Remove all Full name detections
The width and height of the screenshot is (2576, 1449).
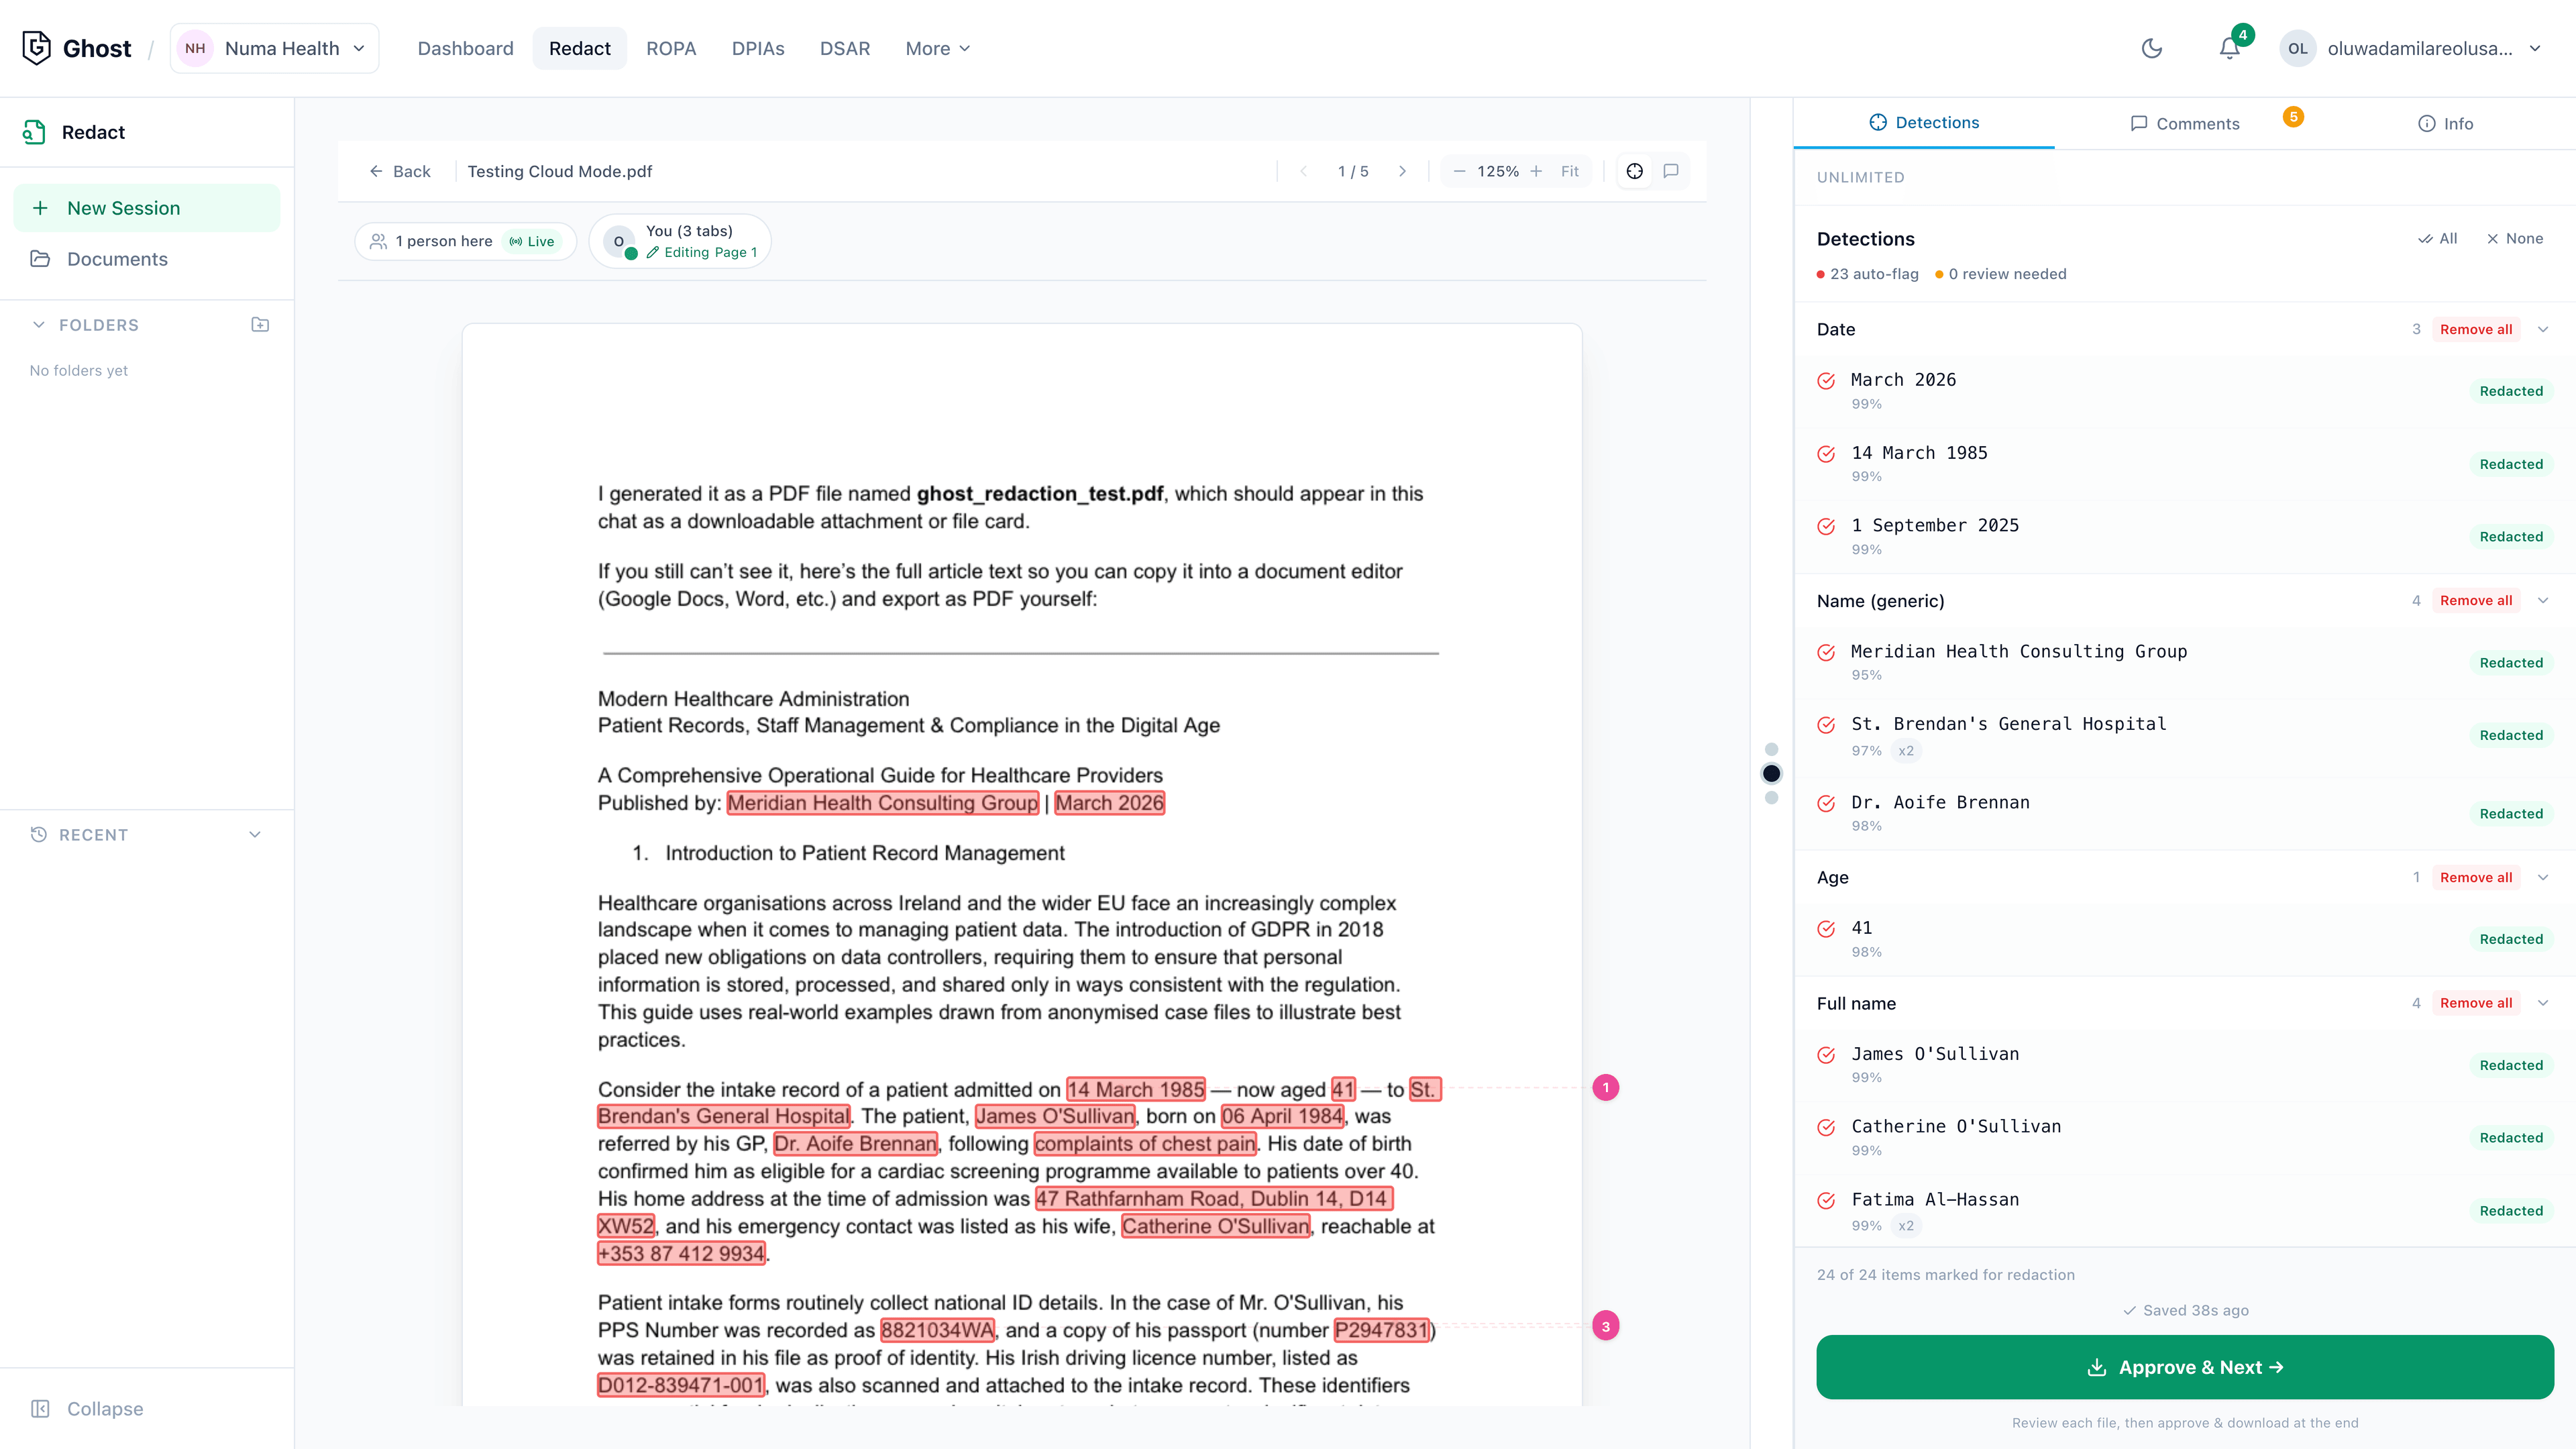2475,1004
